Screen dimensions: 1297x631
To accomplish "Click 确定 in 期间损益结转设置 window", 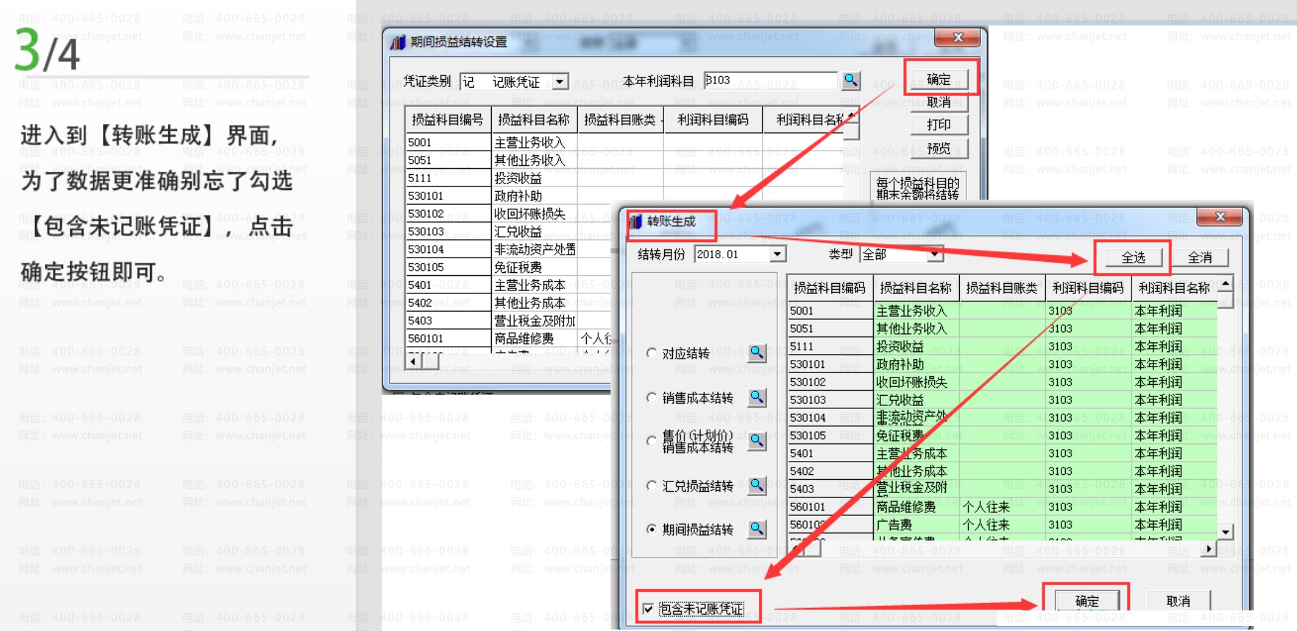I will click(x=939, y=79).
